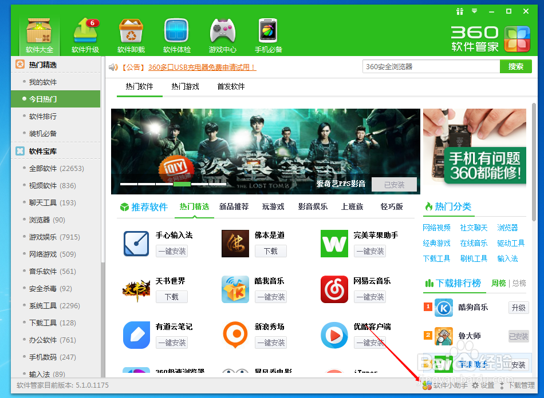The image size is (544, 398).
Task: Select the 影音娱乐 tab
Action: (x=313, y=207)
